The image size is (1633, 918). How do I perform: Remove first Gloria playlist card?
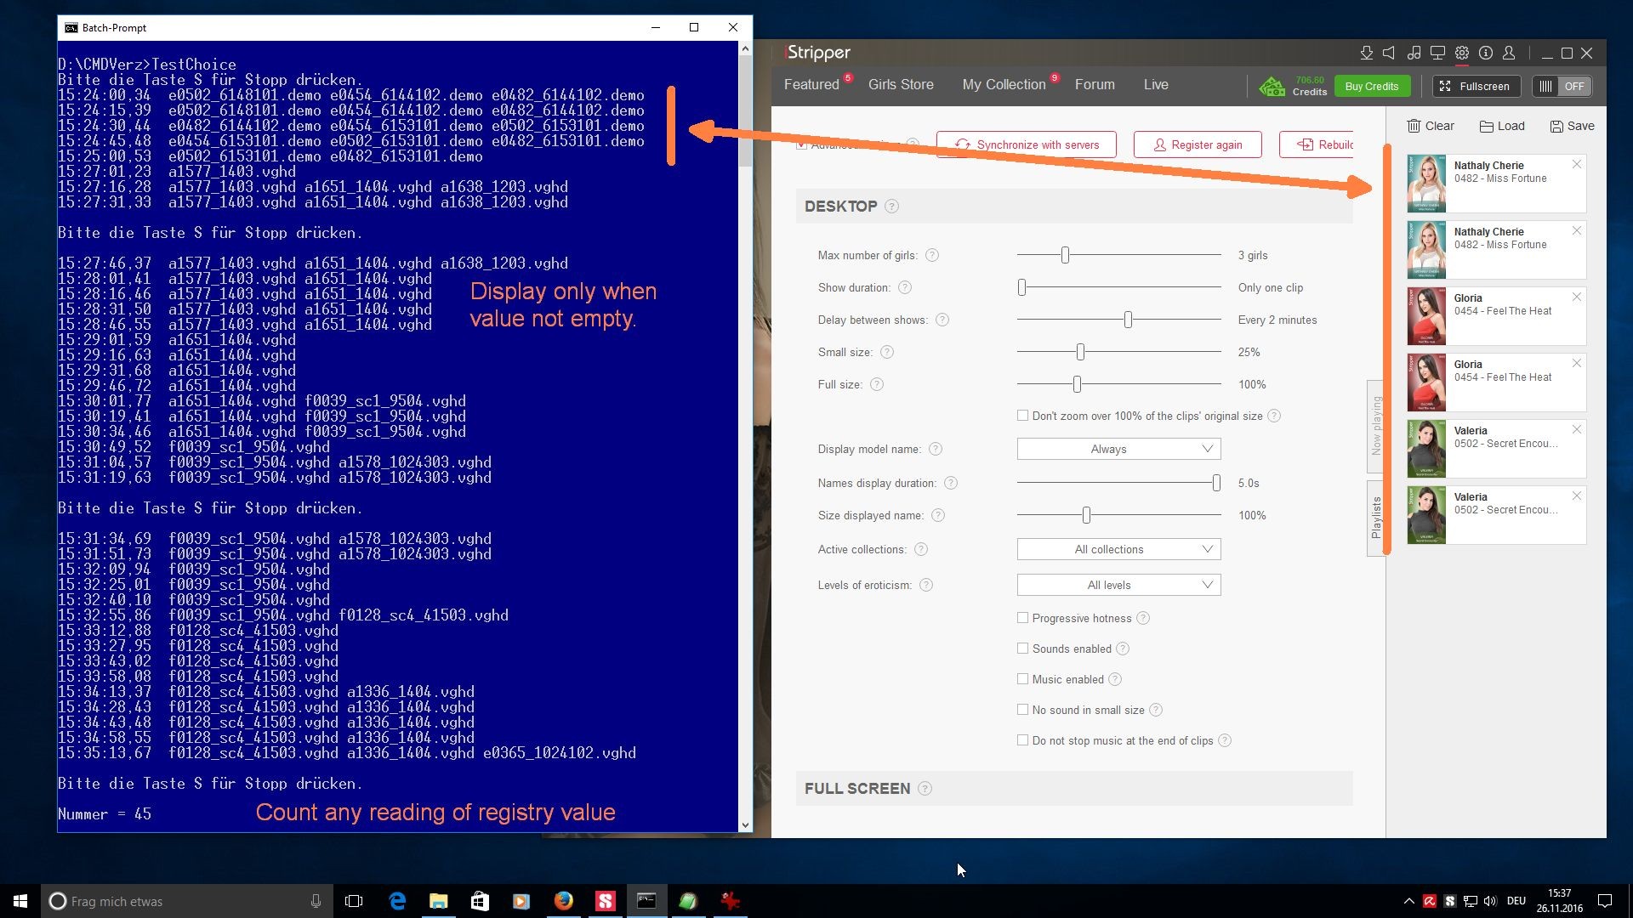[x=1577, y=297]
